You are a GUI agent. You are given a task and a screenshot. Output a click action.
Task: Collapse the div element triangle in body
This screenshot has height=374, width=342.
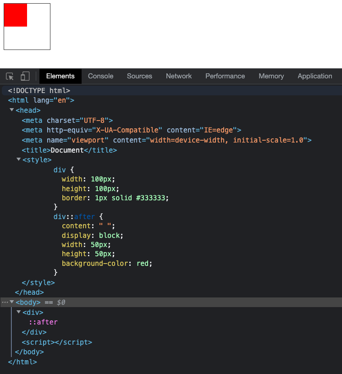click(x=18, y=312)
